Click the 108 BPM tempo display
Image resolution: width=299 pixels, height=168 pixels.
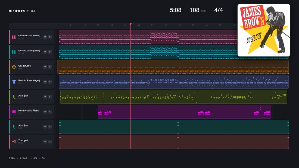coord(198,10)
